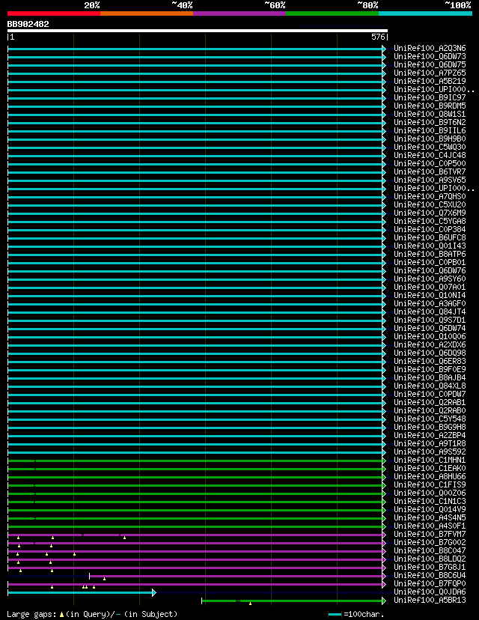Select the UniRef100_C4JC48 label
Image resolution: width=479 pixels, height=620 pixels.
[x=430, y=156]
